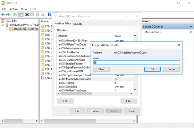The width and height of the screenshot is (194, 128).
Task: Close the Integer Attribute Editor dialog
Action: (179, 45)
